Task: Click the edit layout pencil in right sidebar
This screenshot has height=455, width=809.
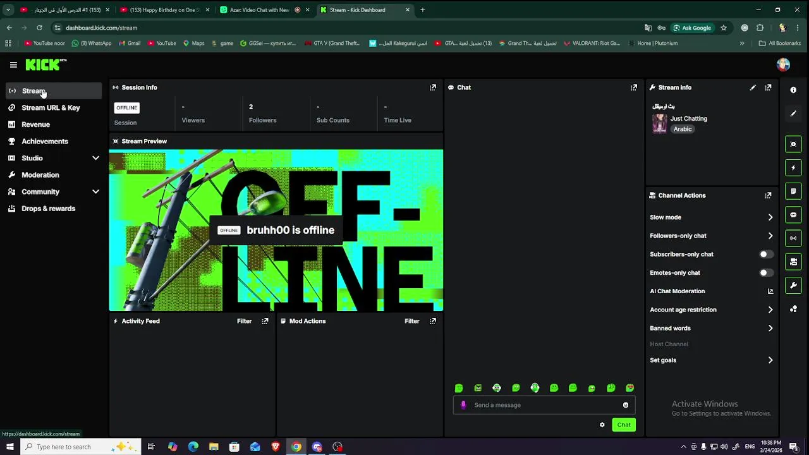Action: click(x=793, y=114)
